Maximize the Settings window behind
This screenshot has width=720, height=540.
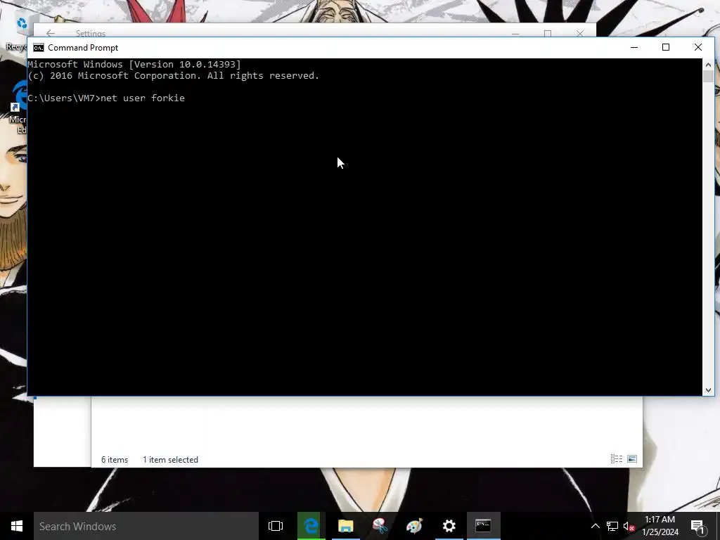point(547,34)
